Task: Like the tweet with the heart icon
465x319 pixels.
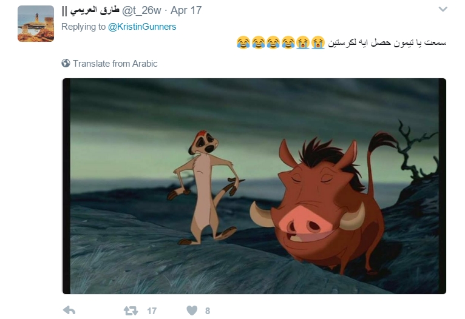Action: tap(192, 311)
